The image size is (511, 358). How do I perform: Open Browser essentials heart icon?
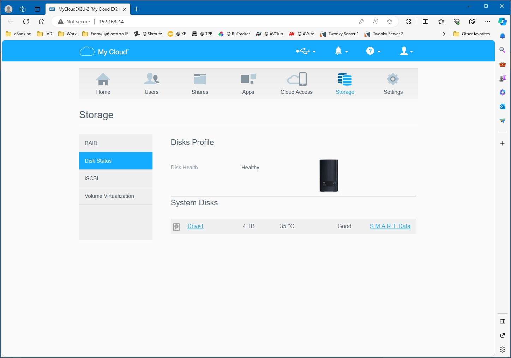point(457,22)
